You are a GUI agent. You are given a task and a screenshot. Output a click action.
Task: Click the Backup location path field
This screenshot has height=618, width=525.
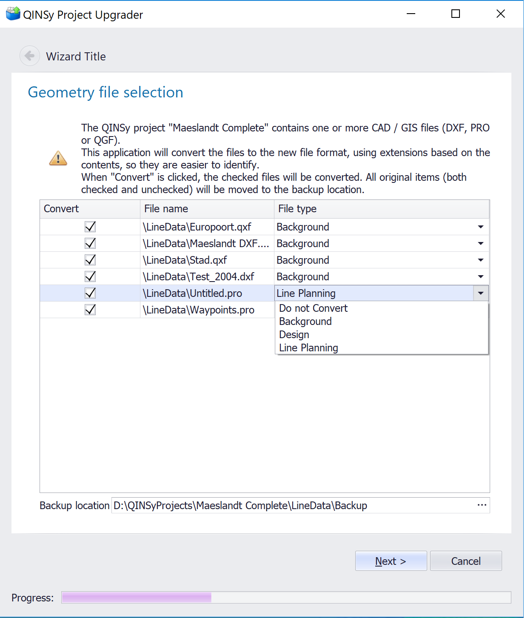pos(293,505)
